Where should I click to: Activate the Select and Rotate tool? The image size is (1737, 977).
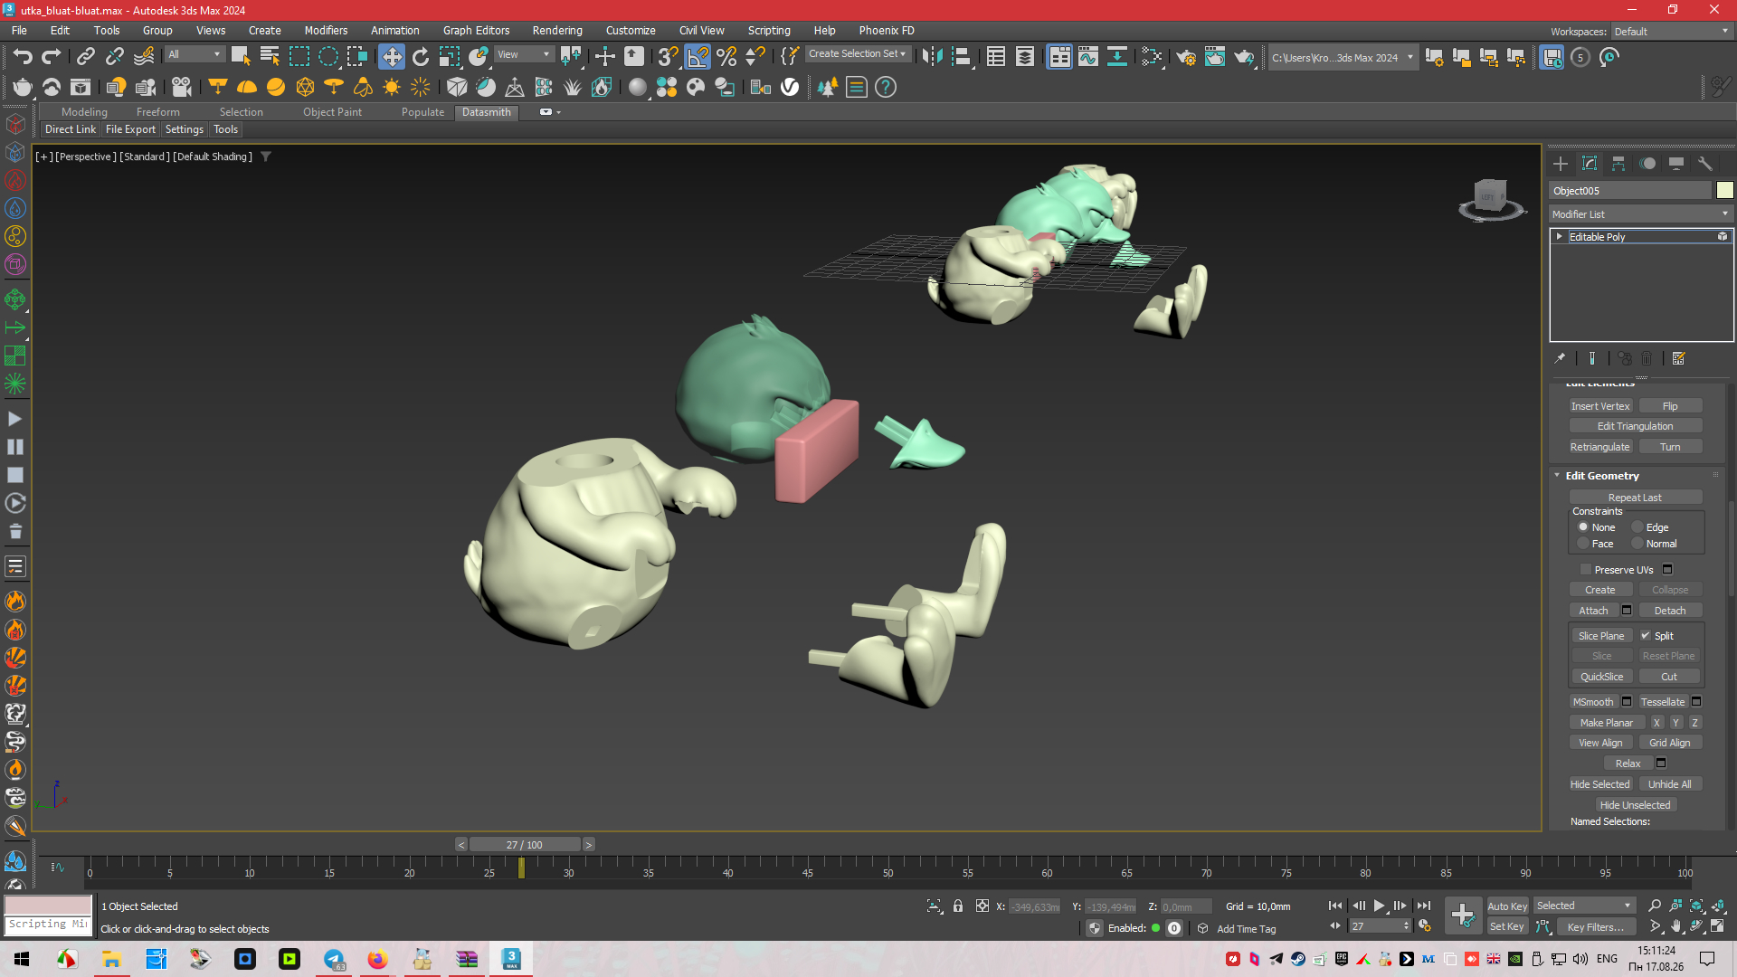point(421,57)
